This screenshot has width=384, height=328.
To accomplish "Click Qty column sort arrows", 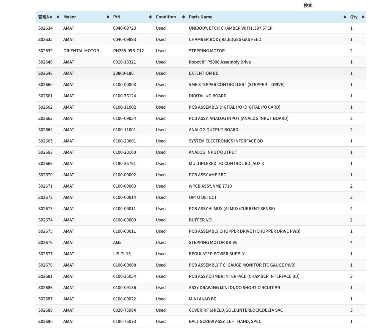I will [363, 17].
